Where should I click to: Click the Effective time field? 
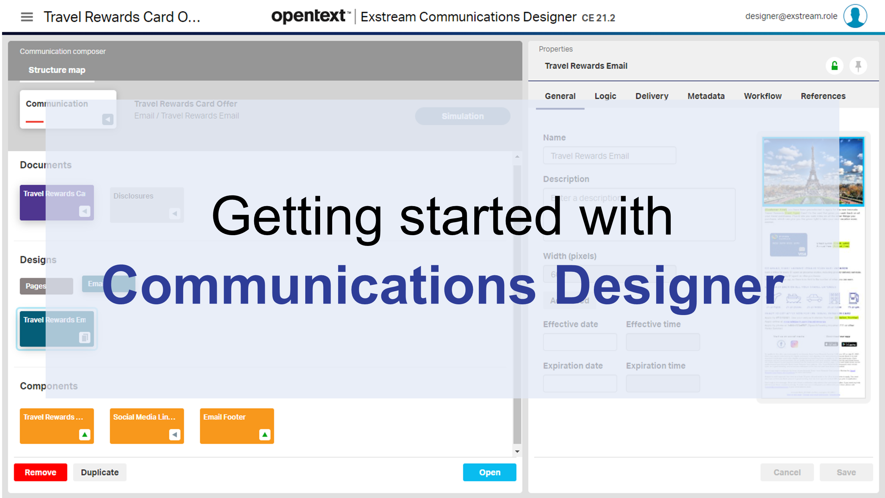point(663,342)
